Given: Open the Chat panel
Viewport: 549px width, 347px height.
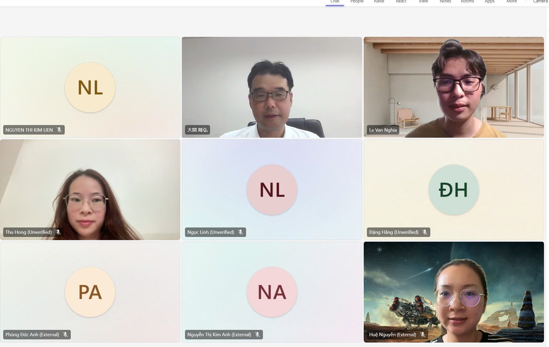Looking at the screenshot, I should 335,2.
